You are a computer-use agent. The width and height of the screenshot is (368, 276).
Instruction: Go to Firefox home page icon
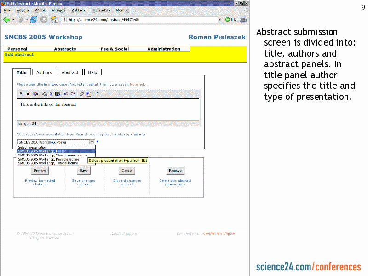coord(54,19)
